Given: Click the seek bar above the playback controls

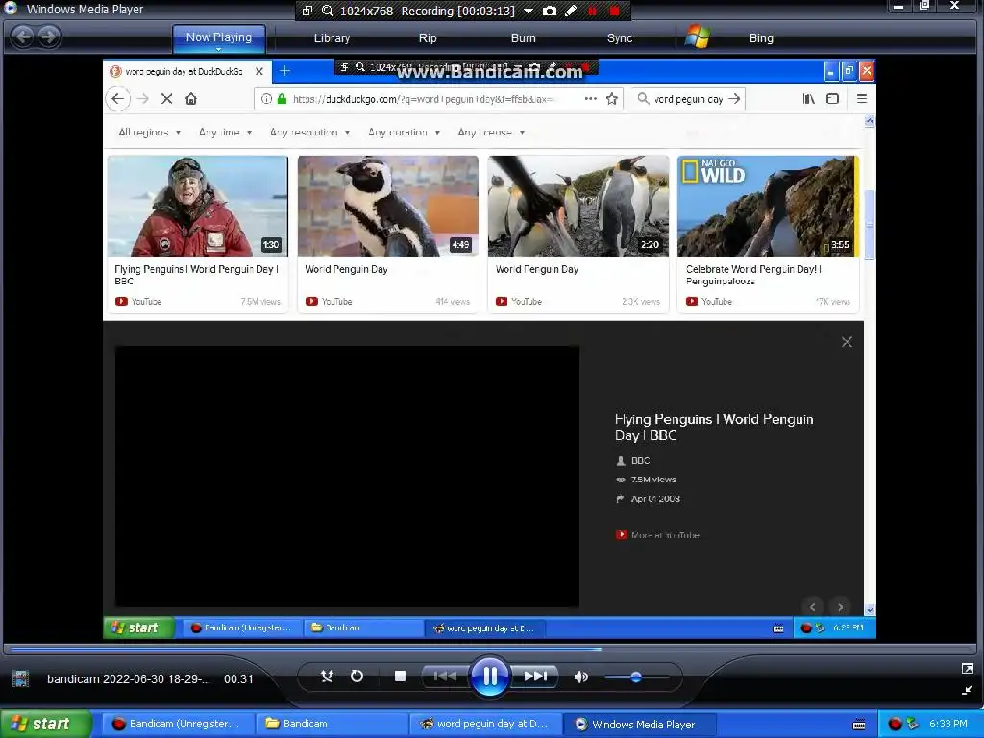Looking at the screenshot, I should point(489,649).
